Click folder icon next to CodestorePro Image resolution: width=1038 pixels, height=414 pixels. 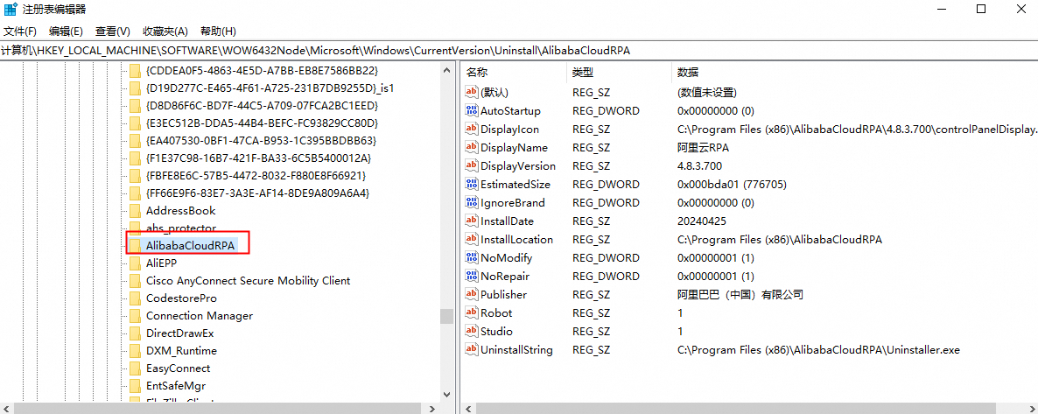135,298
